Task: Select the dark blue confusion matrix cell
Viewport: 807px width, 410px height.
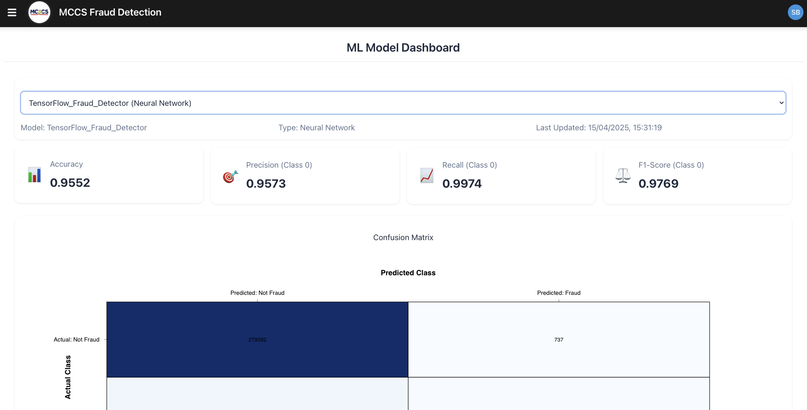Action: 257,339
